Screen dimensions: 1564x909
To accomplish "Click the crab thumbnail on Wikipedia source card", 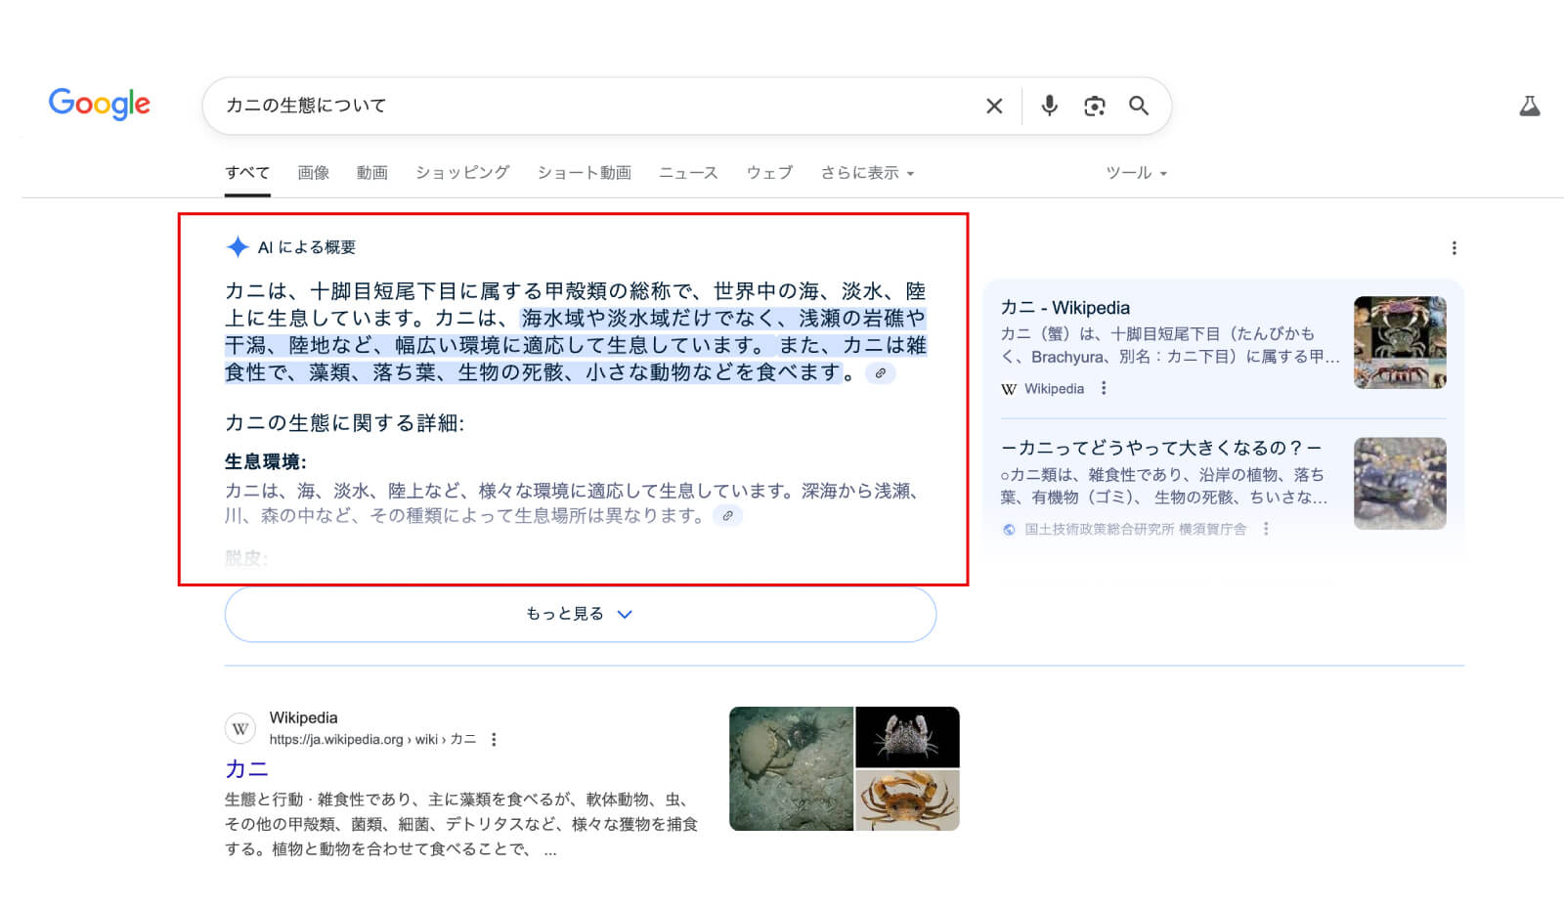I will tap(1400, 342).
